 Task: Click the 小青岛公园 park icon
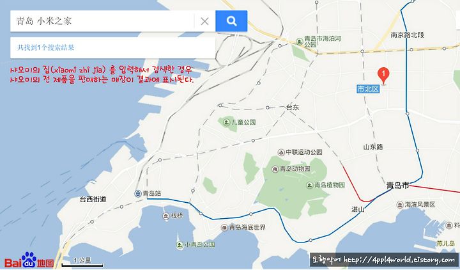pos(180,245)
